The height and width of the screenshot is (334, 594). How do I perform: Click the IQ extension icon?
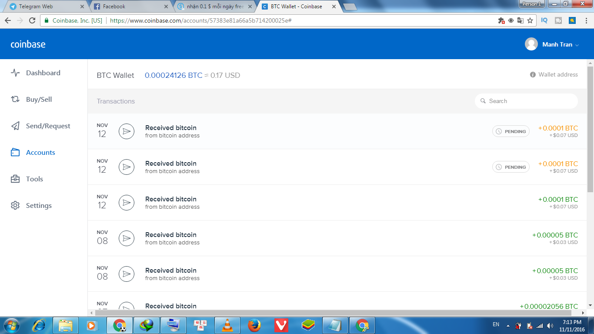[x=544, y=20]
